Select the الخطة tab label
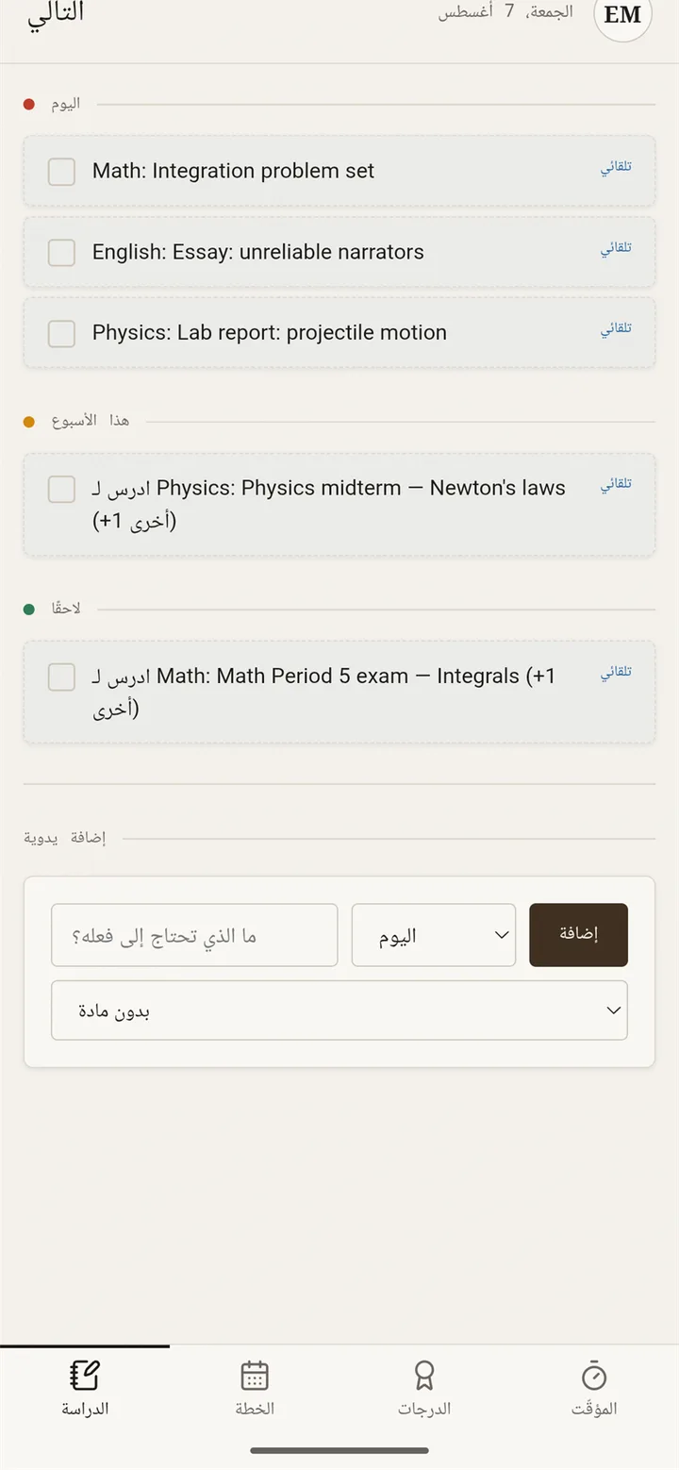Viewport: 679px width, 1470px height. point(255,1409)
